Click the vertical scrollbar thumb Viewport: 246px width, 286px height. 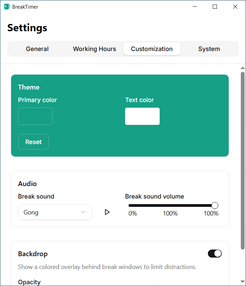(x=243, y=160)
